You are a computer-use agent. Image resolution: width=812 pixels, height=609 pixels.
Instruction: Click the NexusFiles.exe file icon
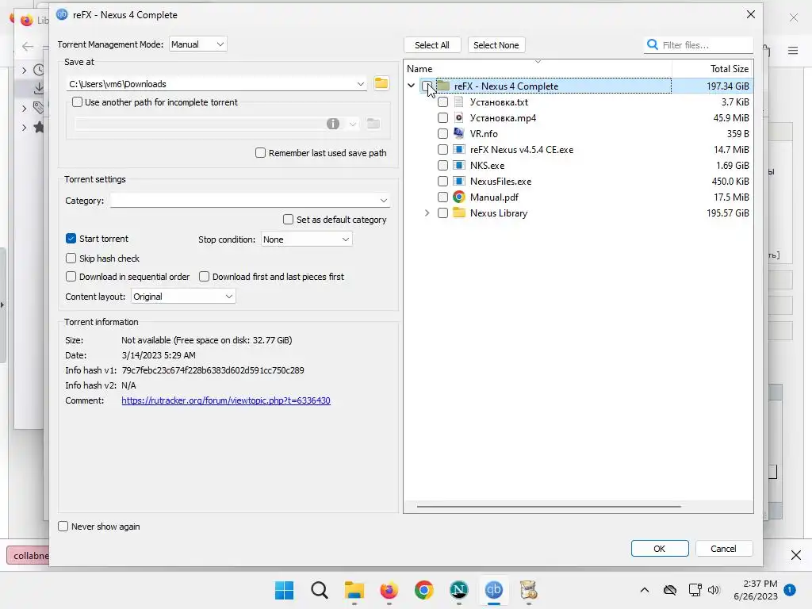[458, 182]
